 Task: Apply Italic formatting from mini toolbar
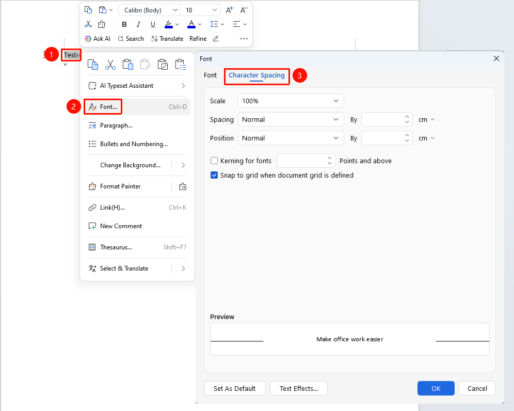138,24
